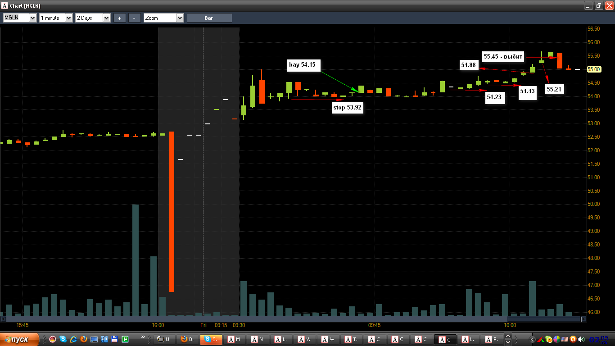Image resolution: width=615 pixels, height=346 pixels.
Task: Click the Bar chart type button
Action: click(x=209, y=18)
